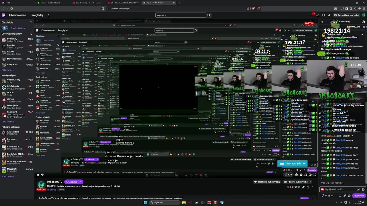Switch to YouTube Studio Live streaming tab
The image size is (367, 206).
pyautogui.click(x=88, y=3)
